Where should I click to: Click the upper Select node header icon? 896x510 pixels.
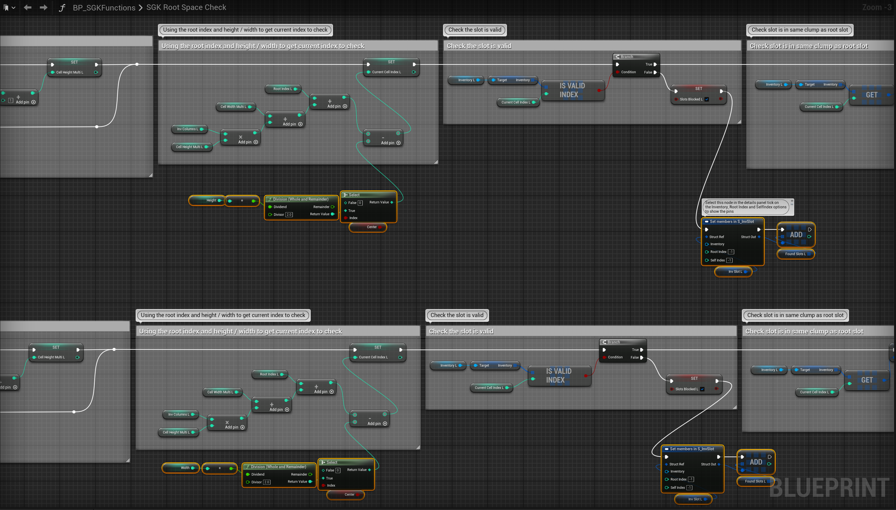pos(345,195)
